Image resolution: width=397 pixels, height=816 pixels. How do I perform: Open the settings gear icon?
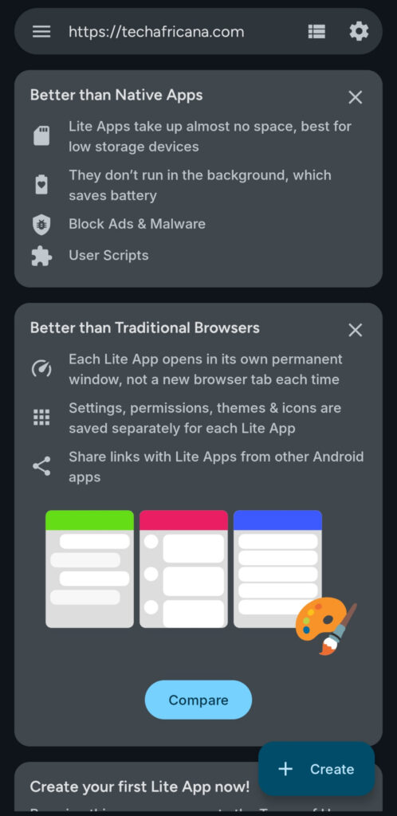coord(359,32)
